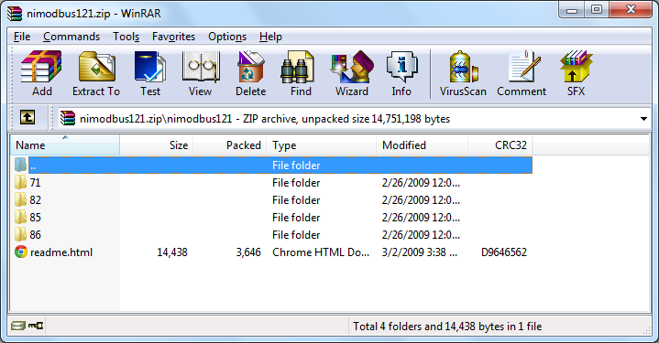659x343 pixels.
Task: Open the File menu
Action: [22, 37]
